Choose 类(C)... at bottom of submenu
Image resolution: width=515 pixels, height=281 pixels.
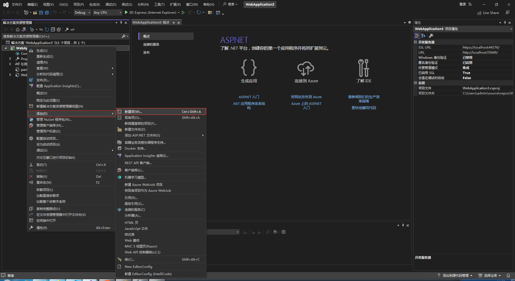click(161, 259)
